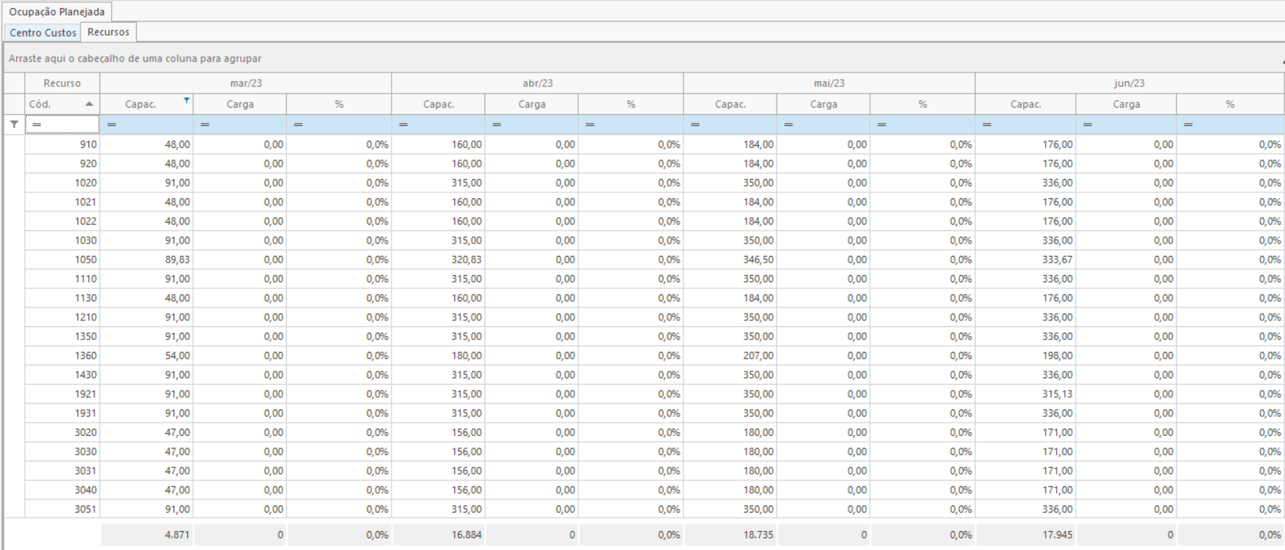Click the jun/23 band header
Image resolution: width=1285 pixels, height=550 pixels.
(1129, 83)
